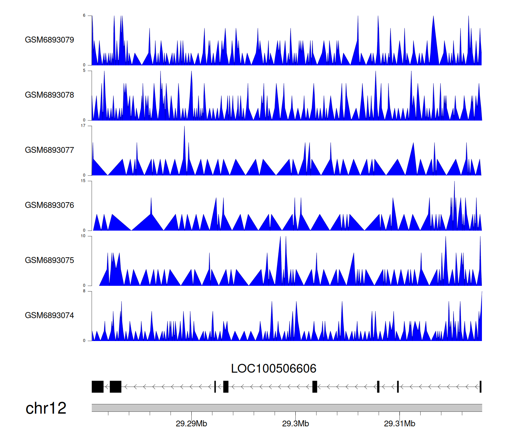Image resolution: width=508 pixels, height=447 pixels.
Task: Click the 29.31Mb axis position label
Action: point(399,424)
